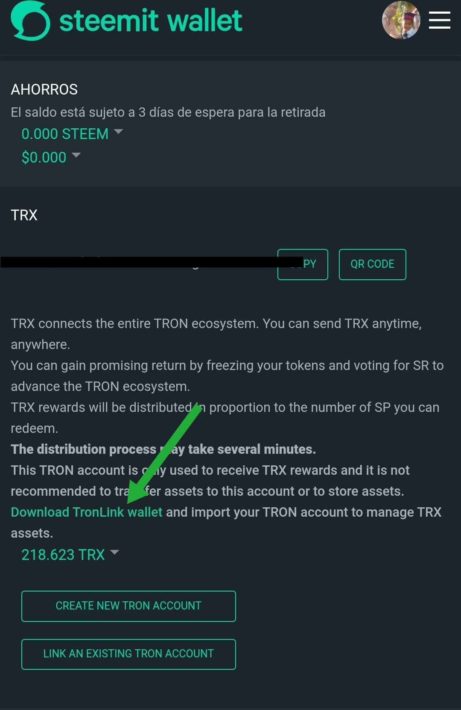
Task: Expand the 218.623 TRX balance dropdown arrow
Action: pyautogui.click(x=114, y=553)
